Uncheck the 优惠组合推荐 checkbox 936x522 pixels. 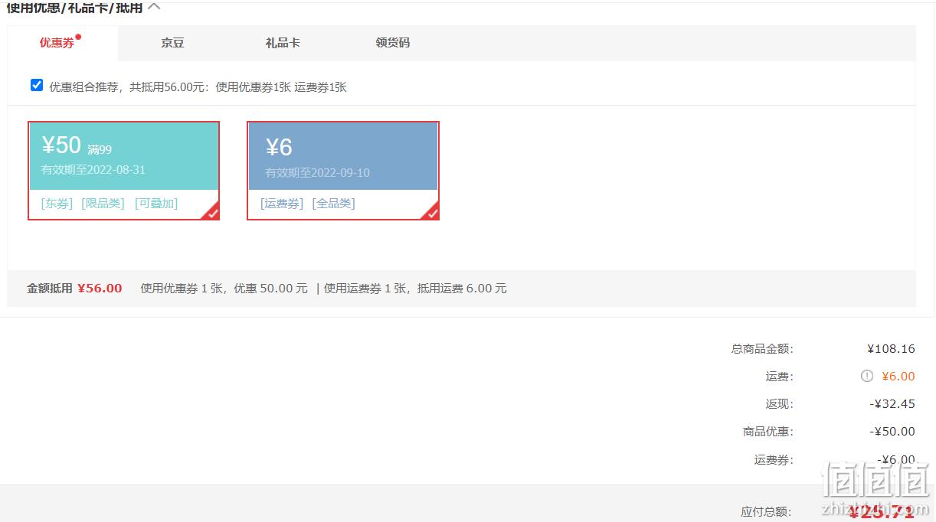coord(37,86)
